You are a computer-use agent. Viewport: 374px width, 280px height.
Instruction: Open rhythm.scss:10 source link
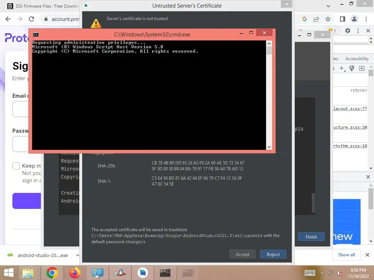coord(350,146)
